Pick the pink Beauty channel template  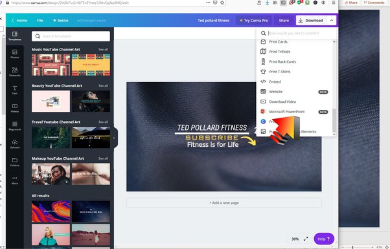click(51, 102)
